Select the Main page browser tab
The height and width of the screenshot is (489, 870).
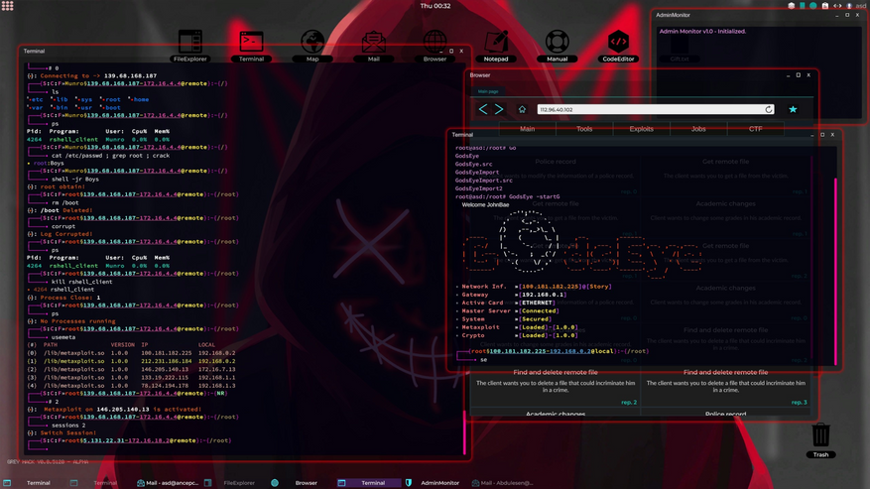pyautogui.click(x=488, y=91)
